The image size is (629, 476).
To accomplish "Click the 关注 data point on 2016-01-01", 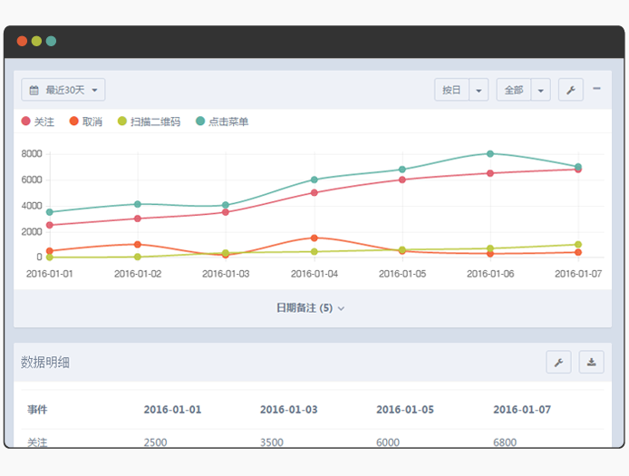I will 50,225.
